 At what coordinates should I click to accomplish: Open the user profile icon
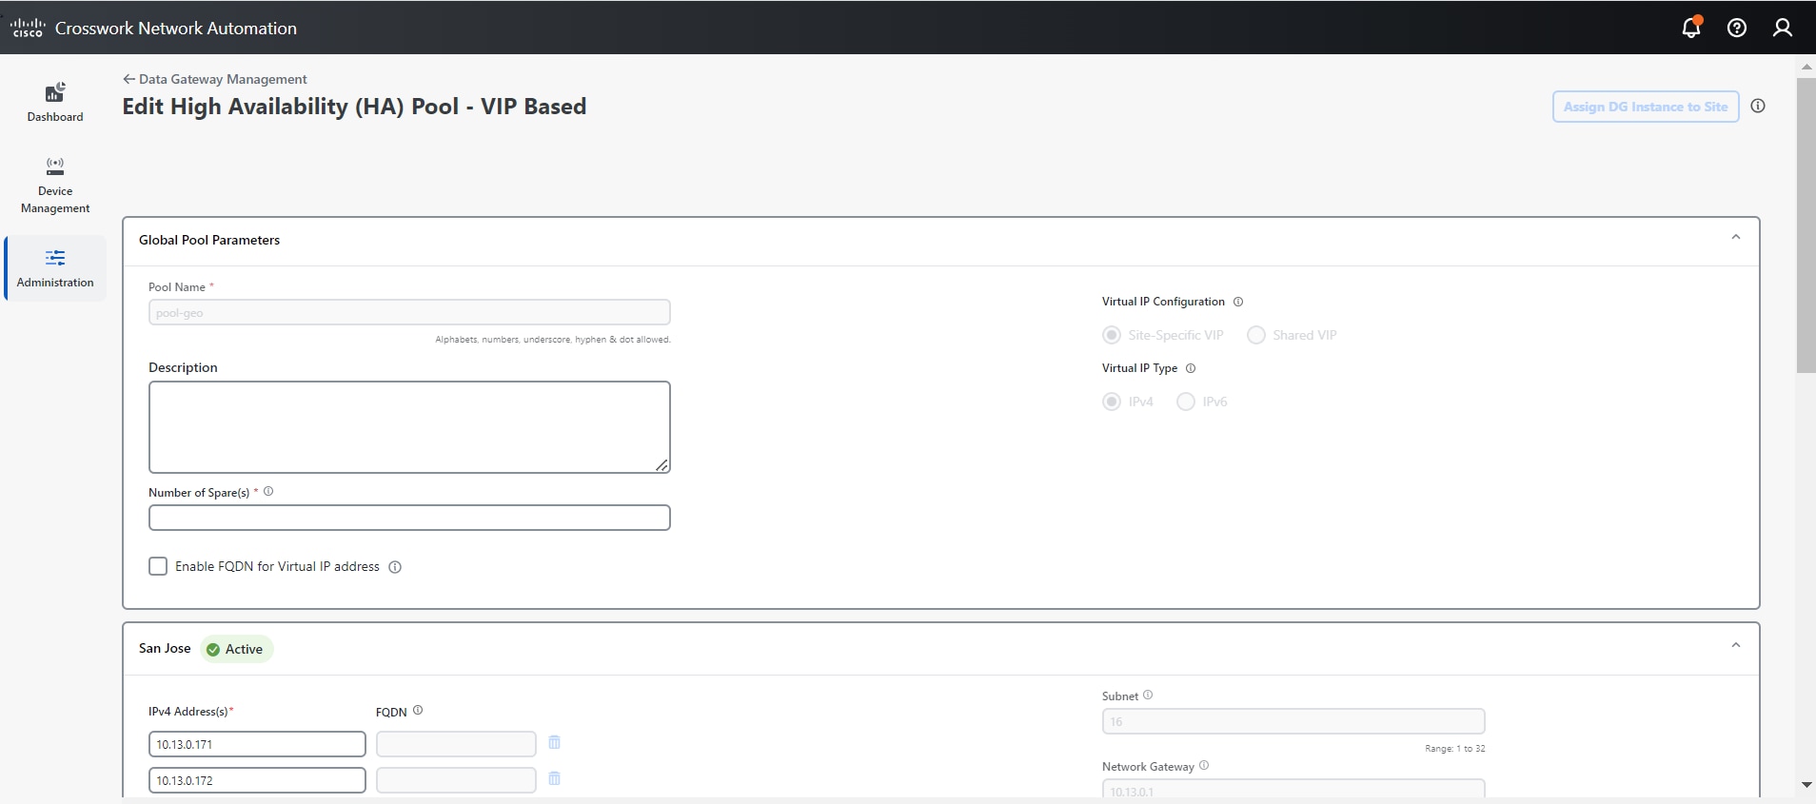pos(1783,28)
